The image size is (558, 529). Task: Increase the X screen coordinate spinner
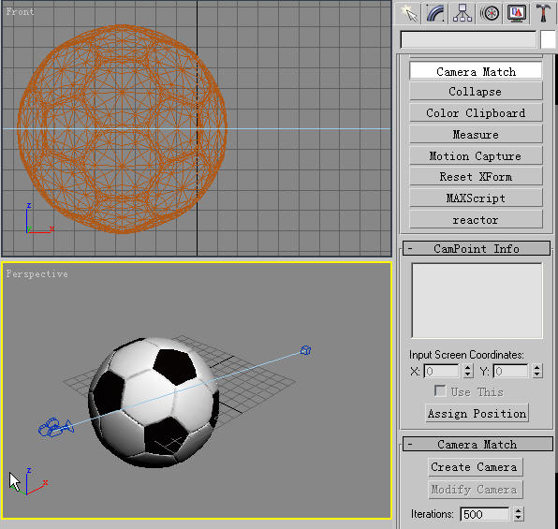[468, 367]
